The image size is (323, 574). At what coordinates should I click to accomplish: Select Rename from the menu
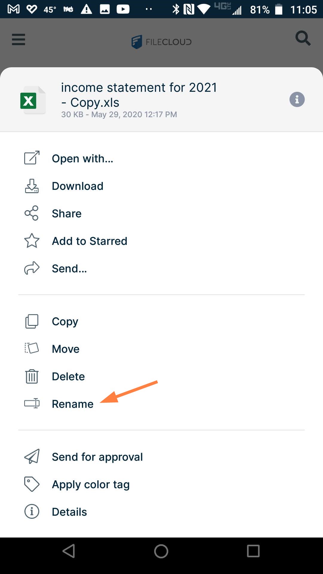point(73,404)
